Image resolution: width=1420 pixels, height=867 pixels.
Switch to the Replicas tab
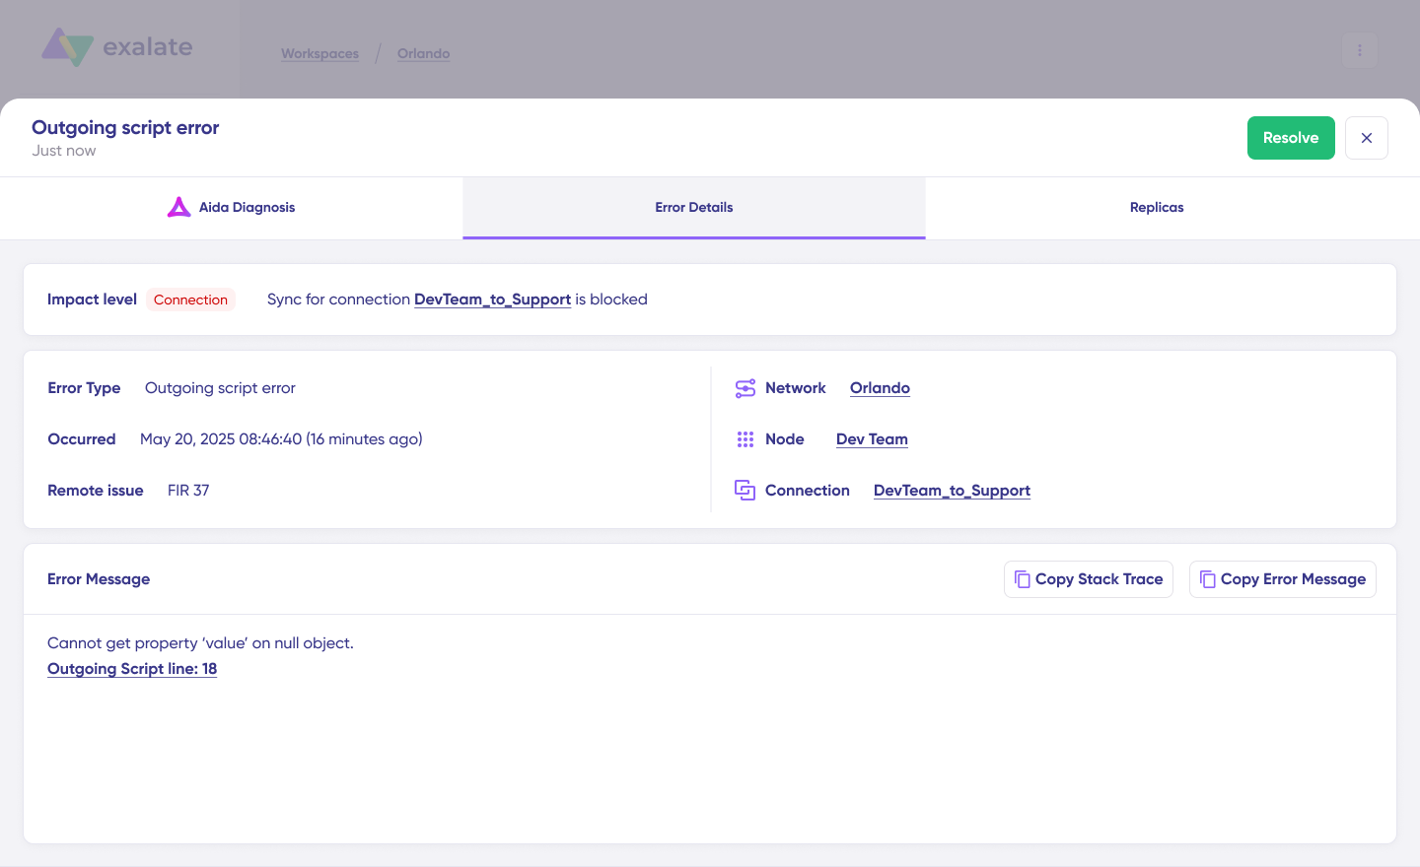coord(1156,207)
